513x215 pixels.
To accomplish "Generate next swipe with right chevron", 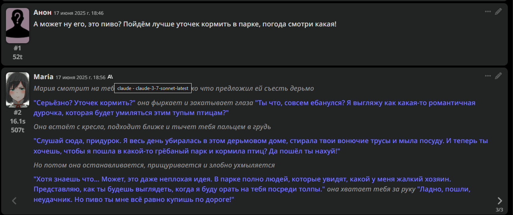I will click(x=499, y=201).
